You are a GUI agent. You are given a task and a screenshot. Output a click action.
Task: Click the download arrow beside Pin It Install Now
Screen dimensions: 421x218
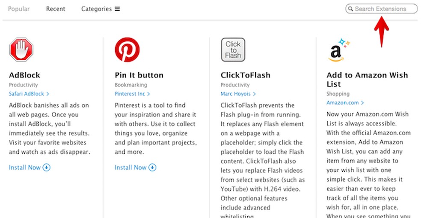(x=152, y=168)
